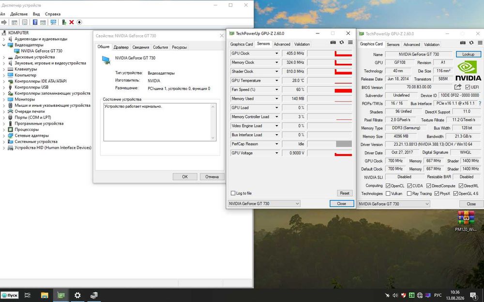Image resolution: width=484 pixels, height=302 pixels.
Task: Toggle the Log to file checkbox
Action: pos(233,193)
